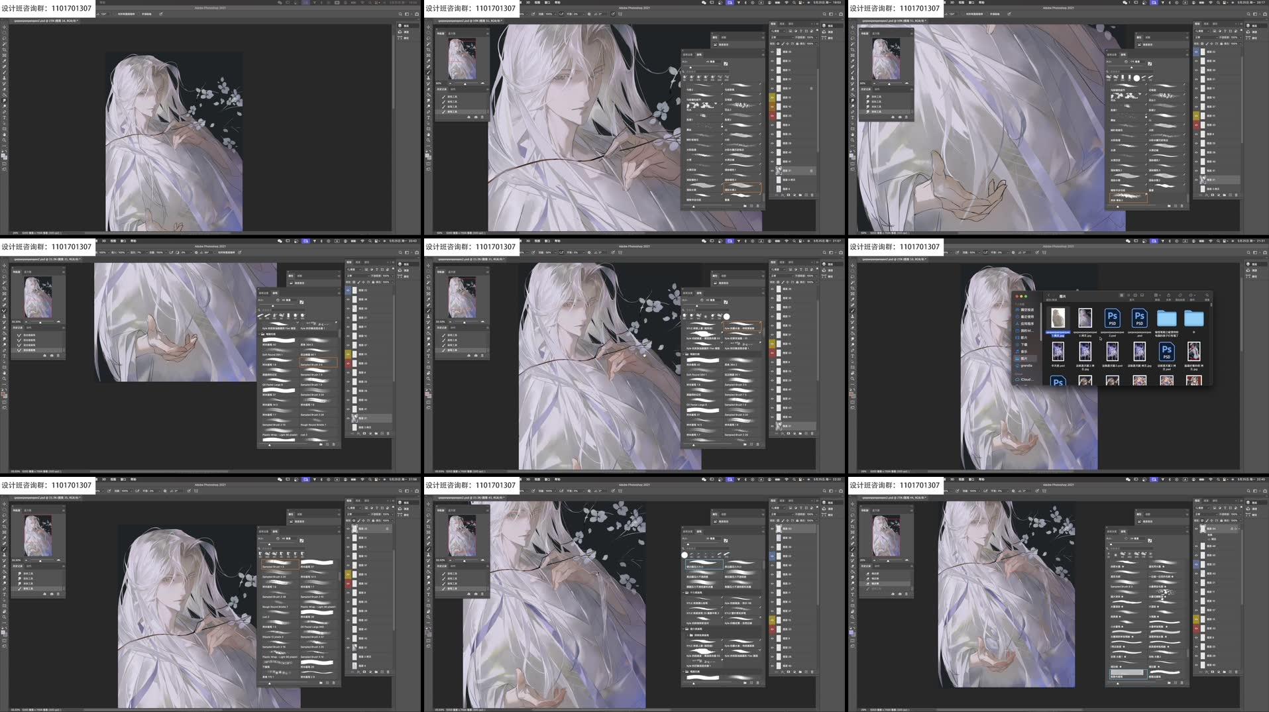Select iCloud in the Finder sidebar
This screenshot has height=712, width=1269.
coord(1026,380)
